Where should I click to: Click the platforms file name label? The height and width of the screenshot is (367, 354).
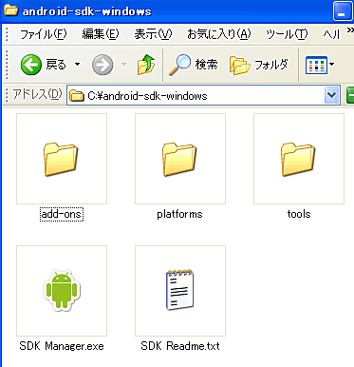tap(179, 214)
